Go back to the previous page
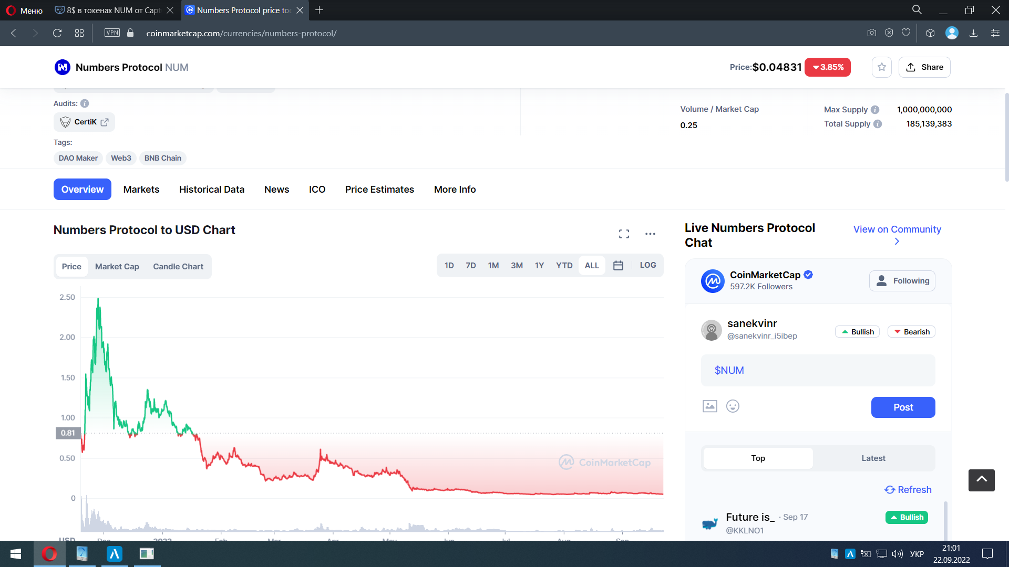Image resolution: width=1009 pixels, height=567 pixels. (14, 33)
